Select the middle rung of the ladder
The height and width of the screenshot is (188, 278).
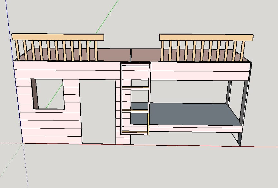(x=135, y=110)
